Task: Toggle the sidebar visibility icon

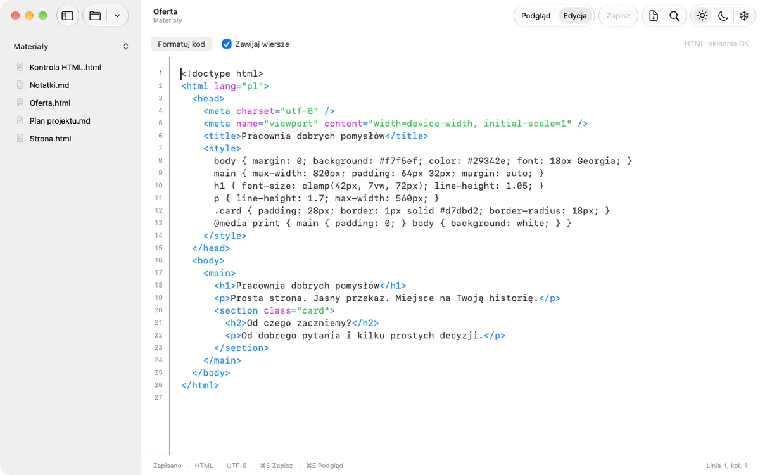Action: pos(68,16)
